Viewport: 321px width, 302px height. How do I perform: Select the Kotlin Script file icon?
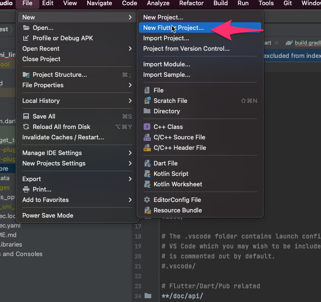147,174
